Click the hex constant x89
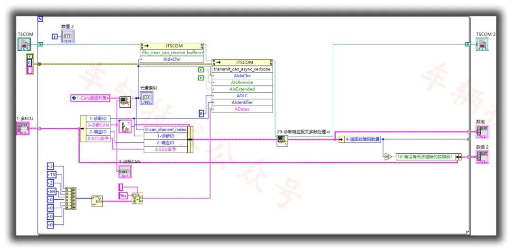Image resolution: width=512 pixels, height=251 pixels. 52,191
